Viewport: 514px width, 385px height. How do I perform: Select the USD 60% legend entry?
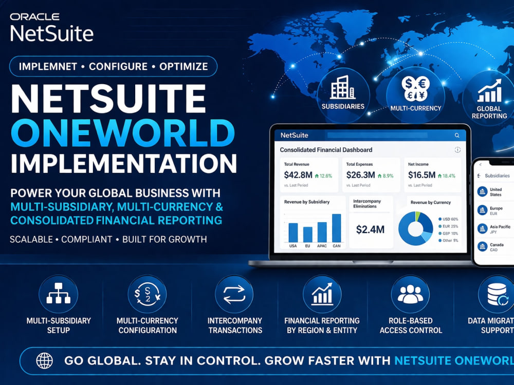click(448, 219)
